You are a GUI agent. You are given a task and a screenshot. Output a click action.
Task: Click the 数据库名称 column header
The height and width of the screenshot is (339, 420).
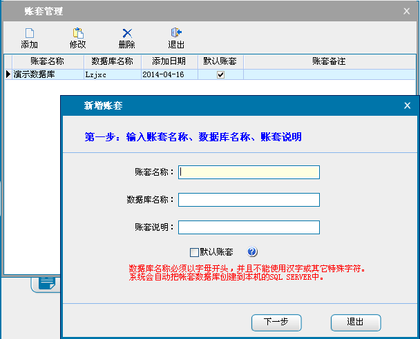point(112,61)
